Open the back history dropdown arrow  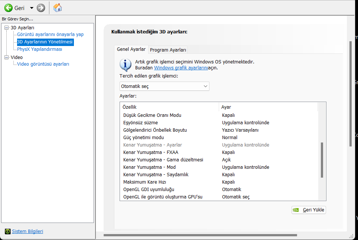pyautogui.click(x=32, y=8)
